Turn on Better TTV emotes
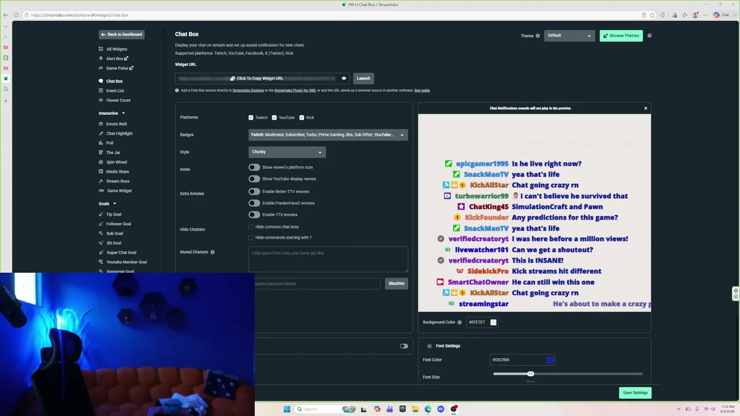Image resolution: width=740 pixels, height=416 pixels. [254, 191]
